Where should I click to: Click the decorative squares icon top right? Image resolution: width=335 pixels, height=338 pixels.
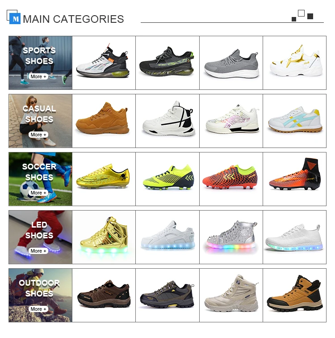point(302,16)
